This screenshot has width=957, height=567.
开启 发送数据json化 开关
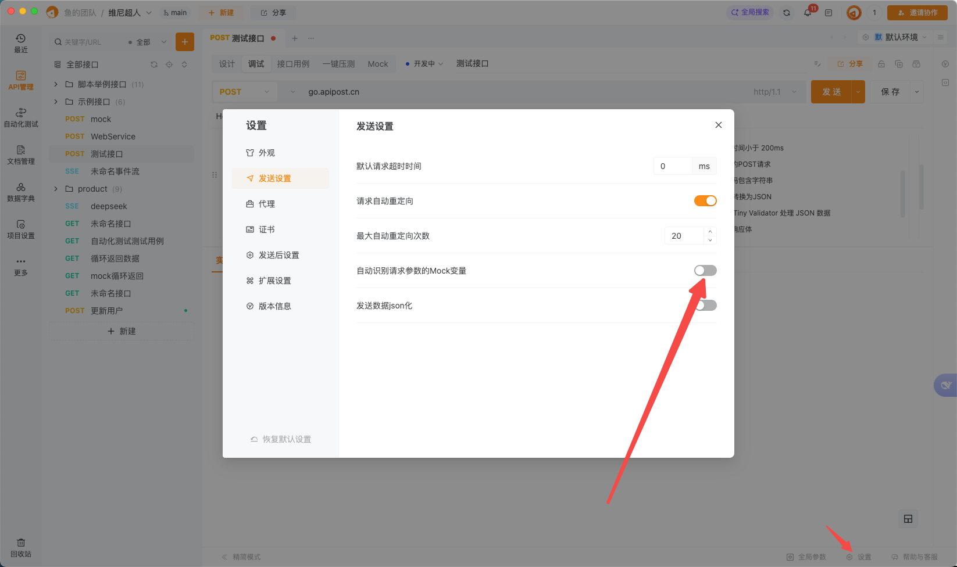pos(705,305)
